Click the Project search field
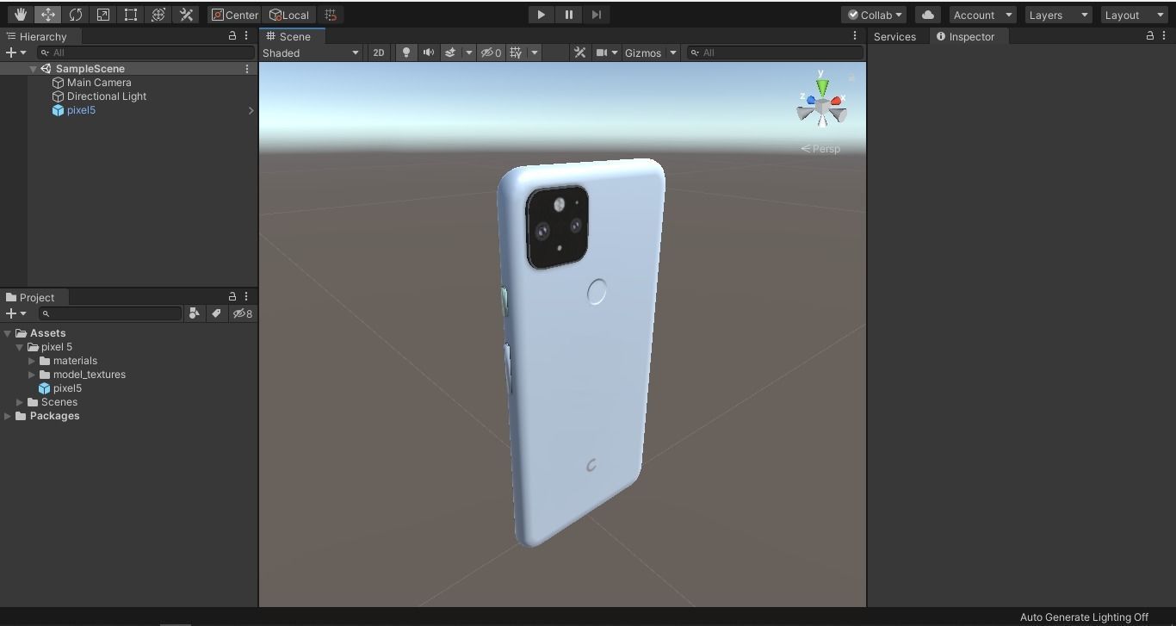Screen dimensions: 1176x626 (110, 313)
